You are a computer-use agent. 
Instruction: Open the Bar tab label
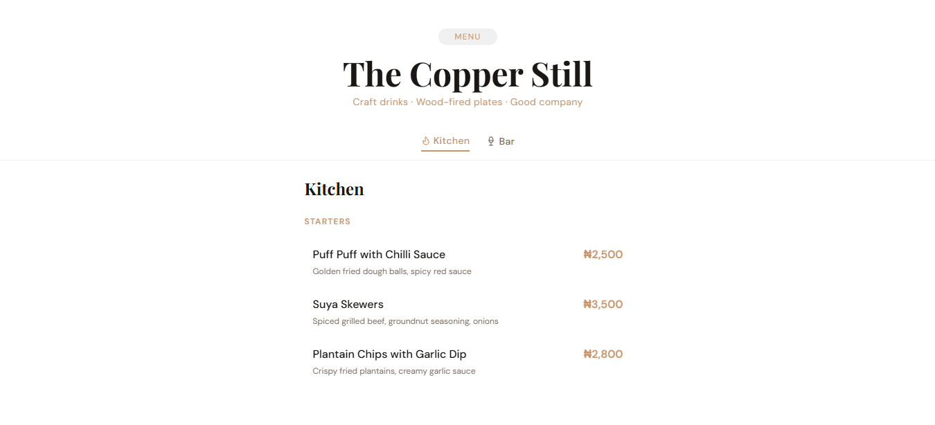(x=507, y=142)
